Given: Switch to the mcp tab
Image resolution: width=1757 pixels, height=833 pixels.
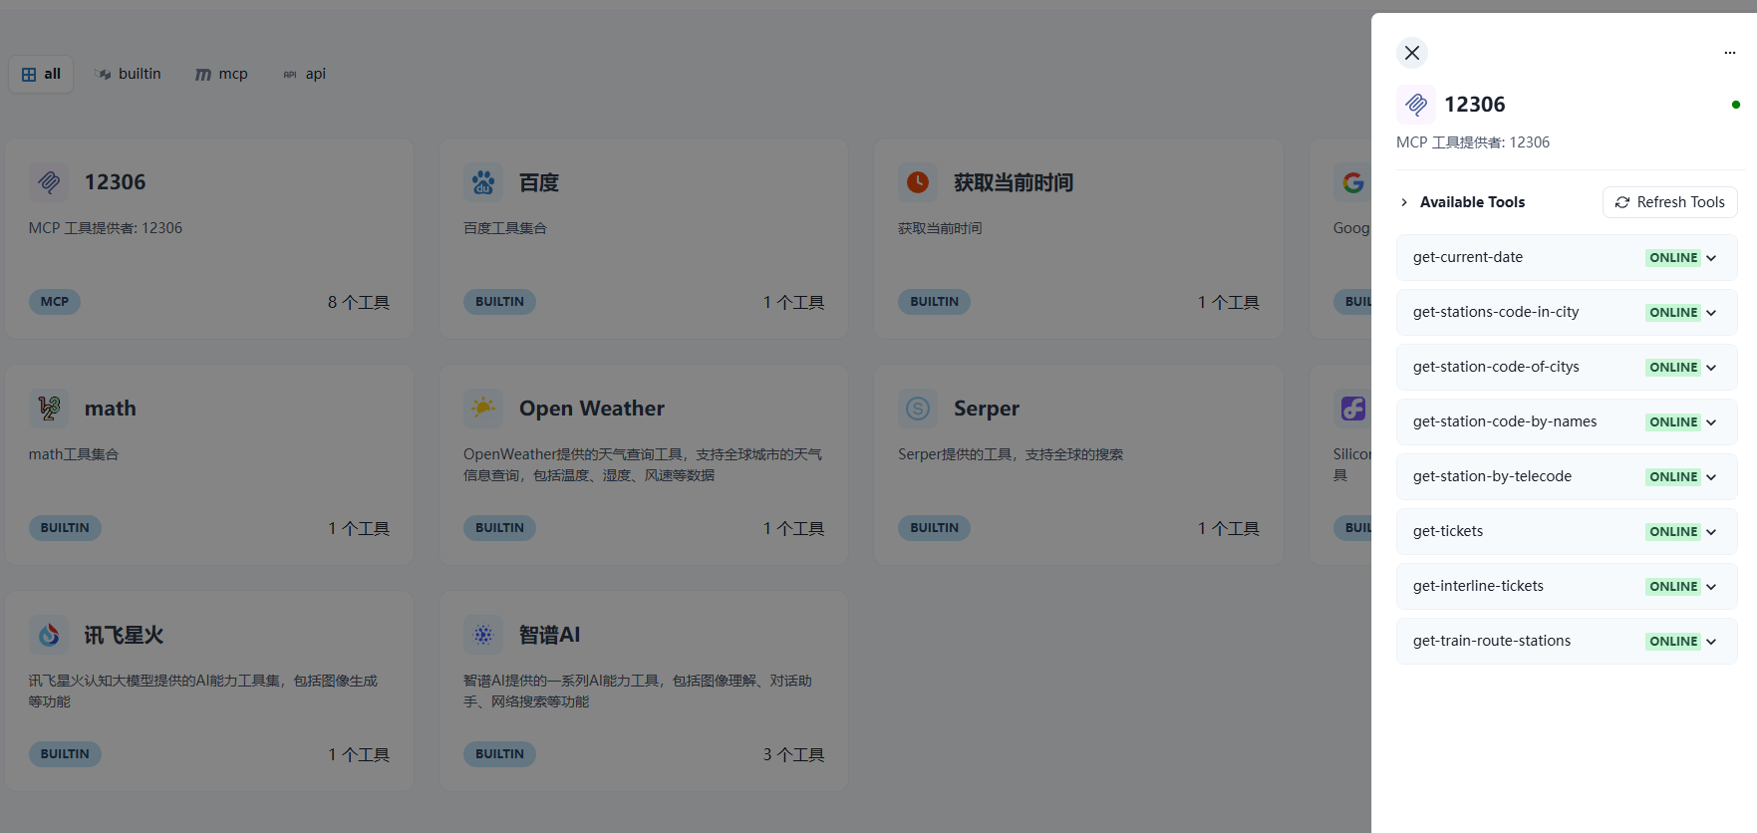Looking at the screenshot, I should 221,74.
